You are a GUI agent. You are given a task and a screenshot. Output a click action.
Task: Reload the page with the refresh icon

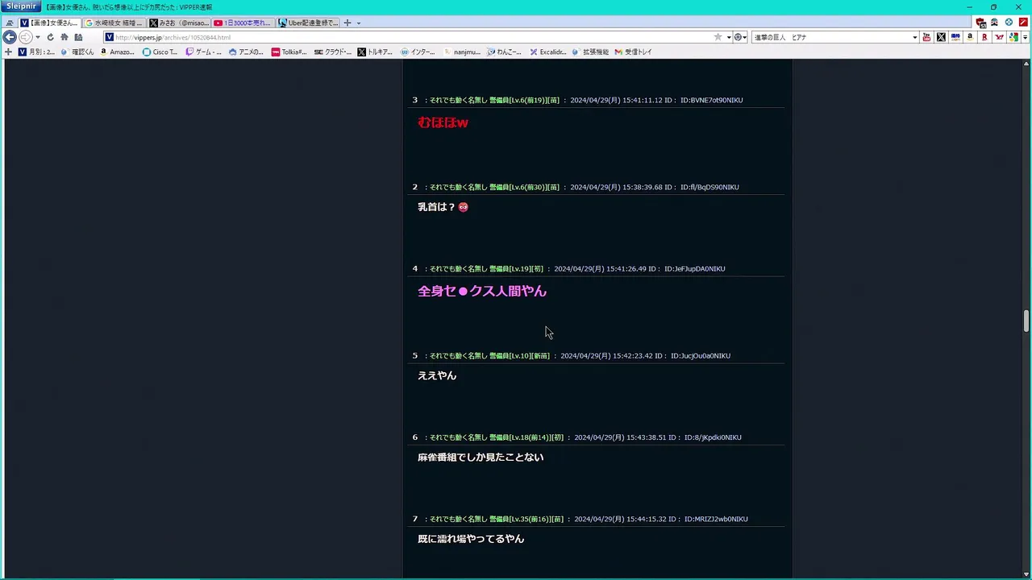coord(50,37)
